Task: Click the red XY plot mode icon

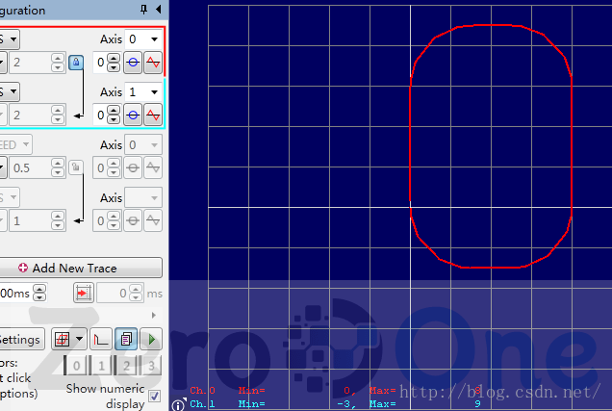Action: [x=62, y=340]
